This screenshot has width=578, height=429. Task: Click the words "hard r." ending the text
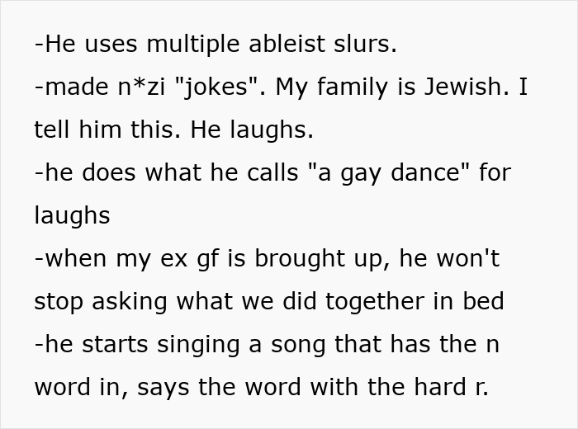[x=451, y=387]
